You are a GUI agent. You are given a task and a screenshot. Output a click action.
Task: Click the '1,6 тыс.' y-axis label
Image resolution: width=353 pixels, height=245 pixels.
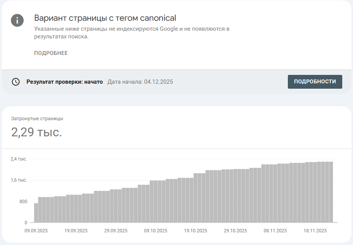(x=19, y=180)
